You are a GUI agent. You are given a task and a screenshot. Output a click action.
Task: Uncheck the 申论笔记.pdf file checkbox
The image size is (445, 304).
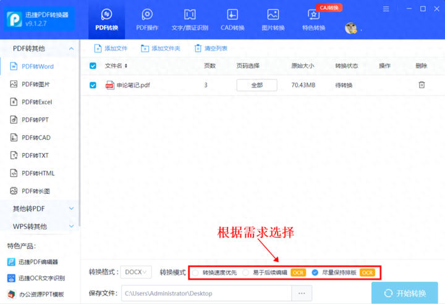pos(93,85)
